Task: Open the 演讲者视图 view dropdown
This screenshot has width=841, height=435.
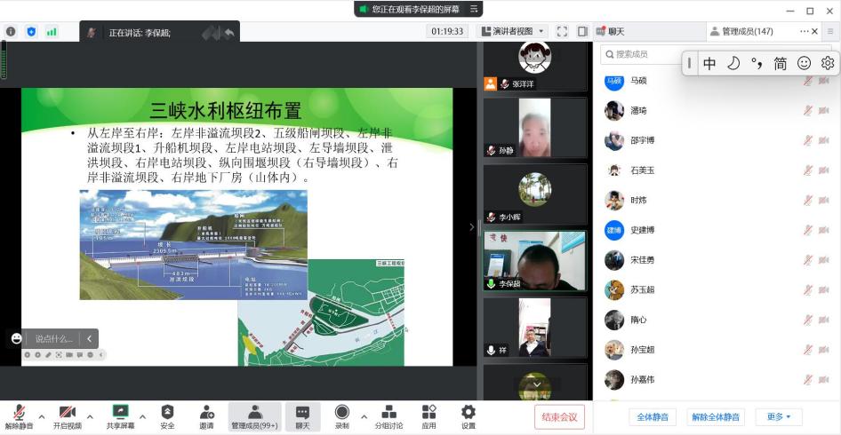Action: pyautogui.click(x=514, y=31)
